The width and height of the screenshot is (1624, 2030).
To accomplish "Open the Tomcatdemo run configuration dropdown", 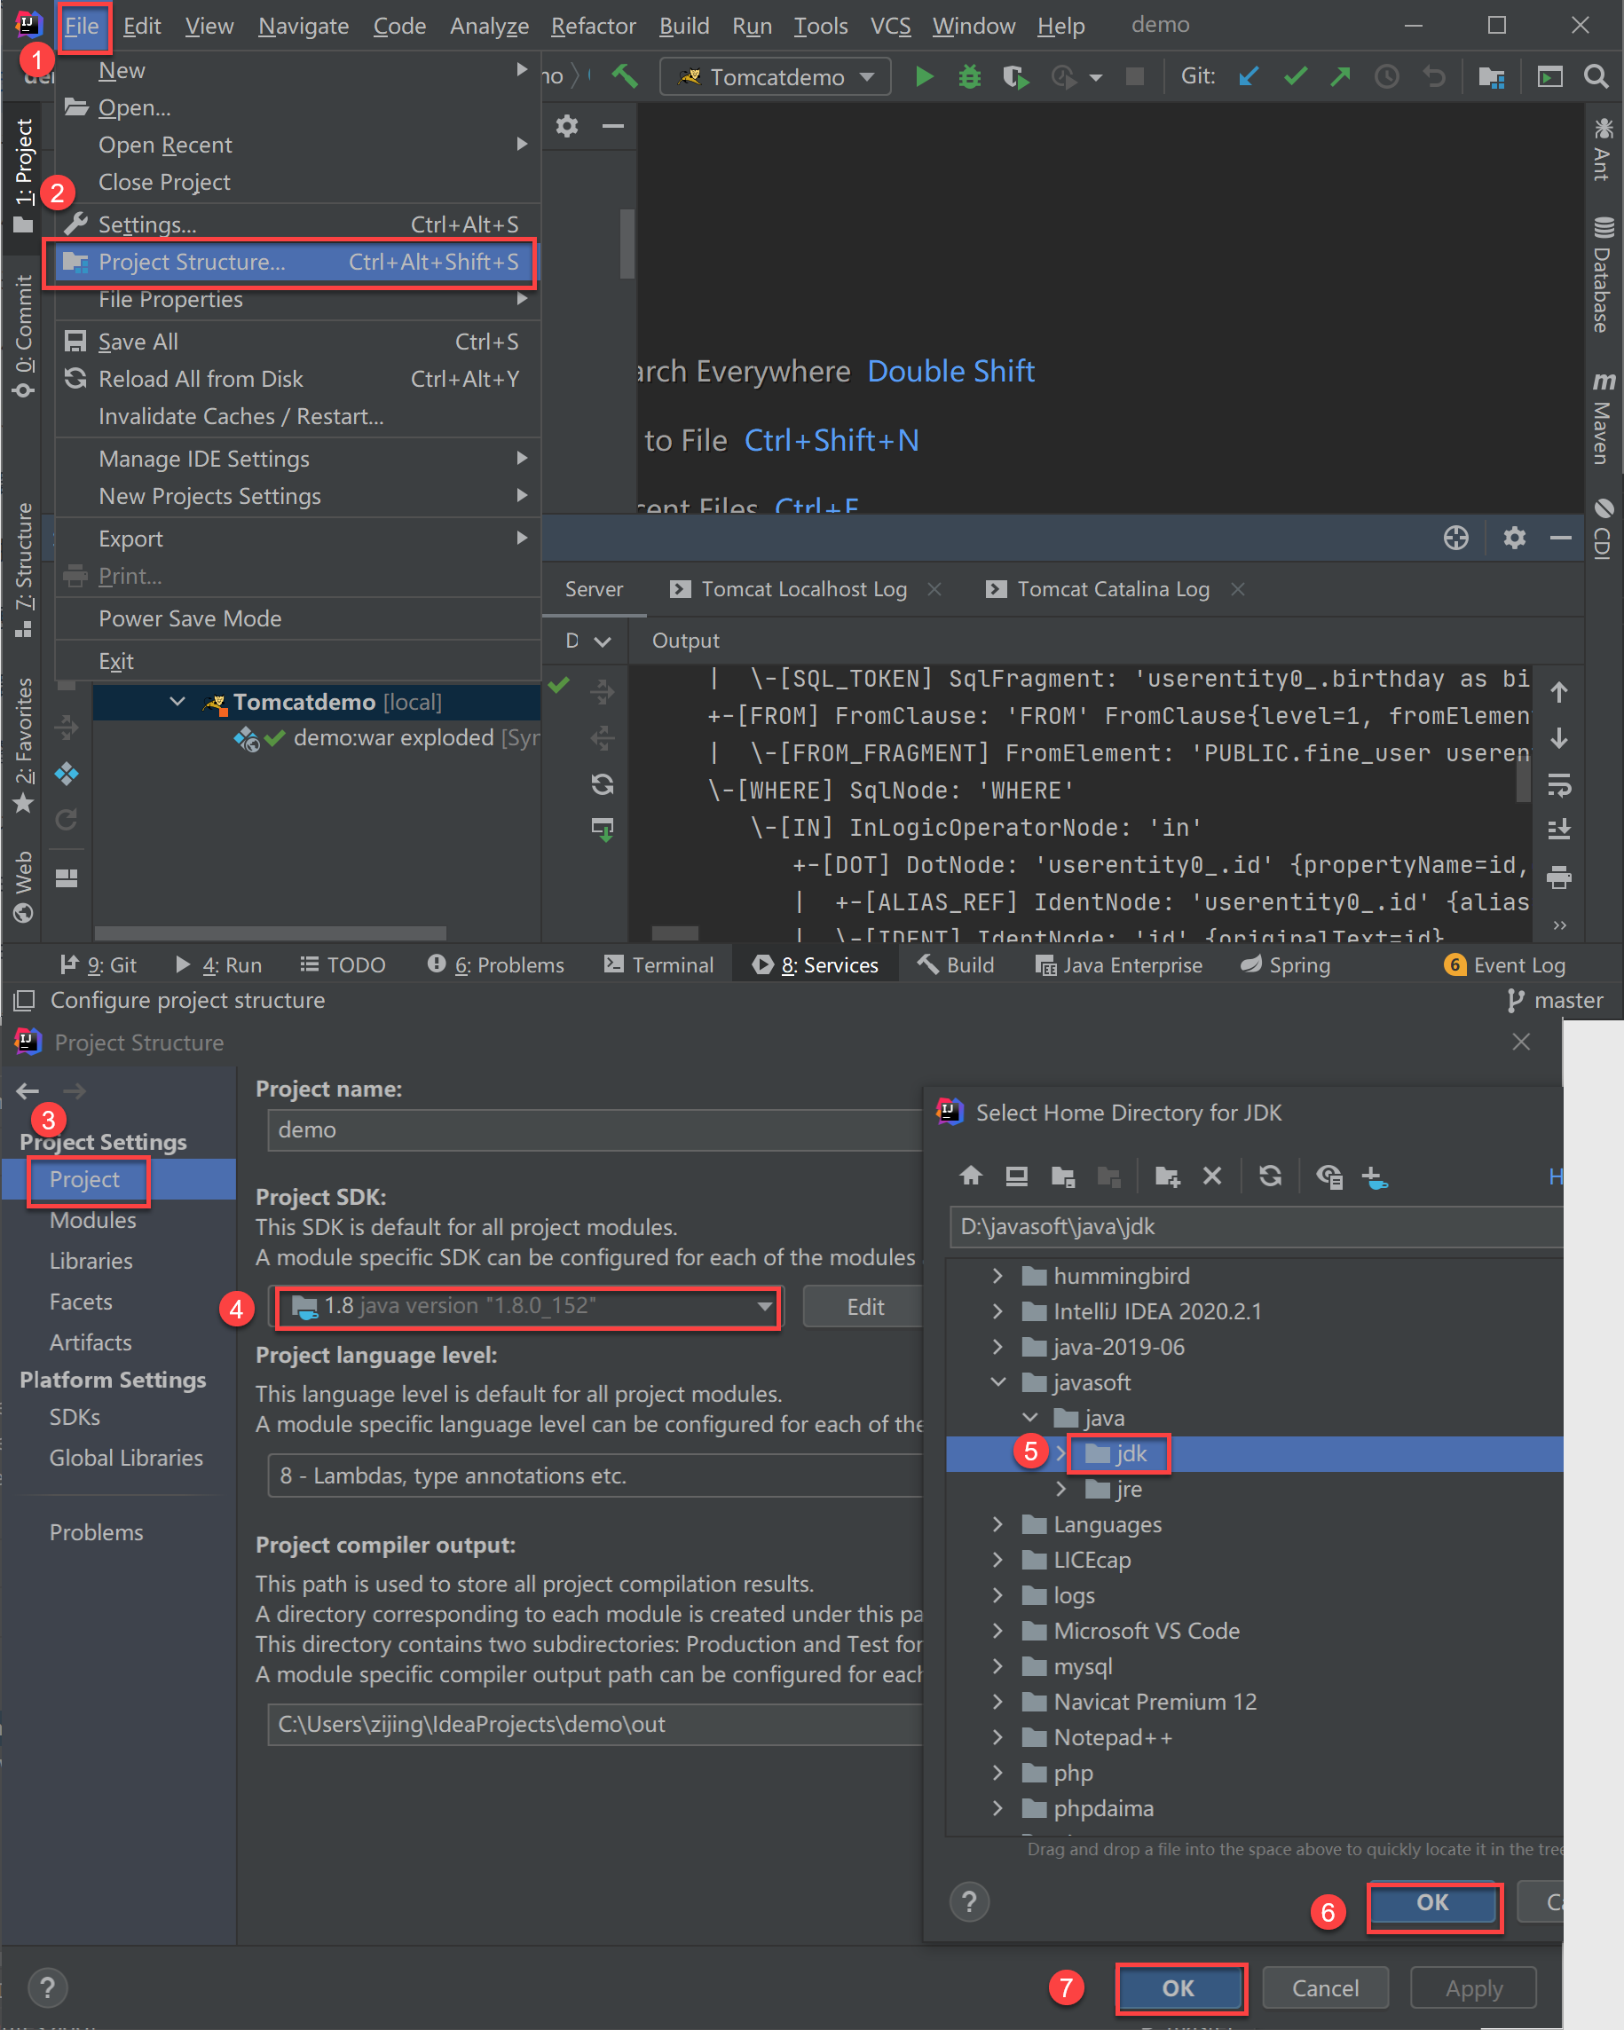I will [776, 76].
